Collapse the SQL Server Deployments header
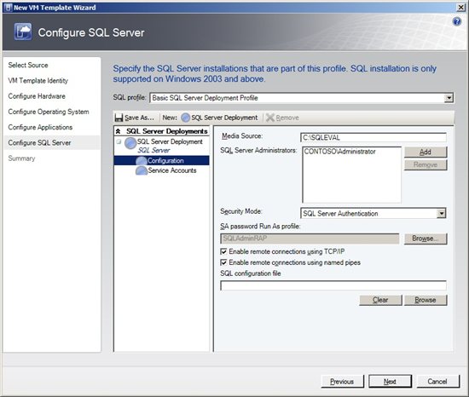The width and height of the screenshot is (469, 397). tap(119, 131)
